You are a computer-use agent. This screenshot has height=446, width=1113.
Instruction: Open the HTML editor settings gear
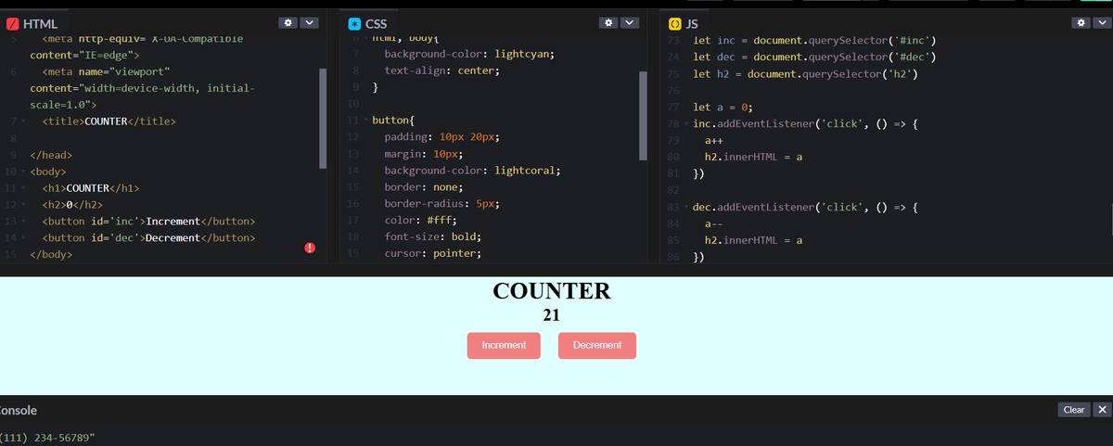pyautogui.click(x=288, y=22)
